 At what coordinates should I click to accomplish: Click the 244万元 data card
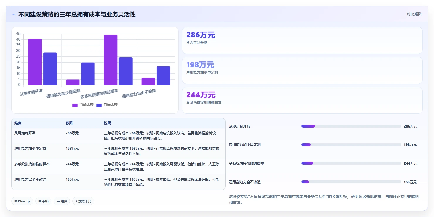point(302,100)
